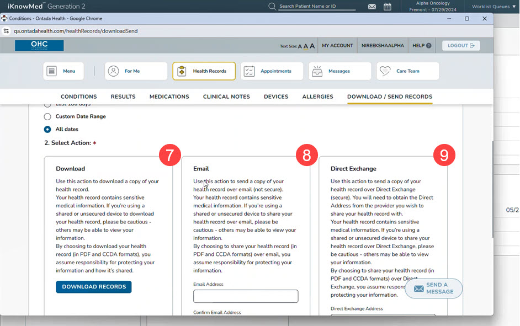Click into the Email Address field
520x326 pixels.
pyautogui.click(x=246, y=296)
